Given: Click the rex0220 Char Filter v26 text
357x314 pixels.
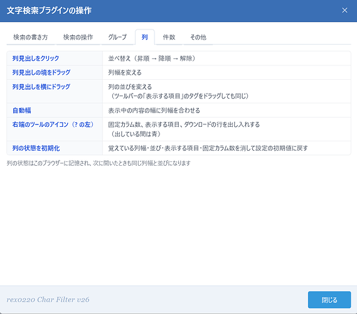Looking at the screenshot, I should (x=48, y=300).
